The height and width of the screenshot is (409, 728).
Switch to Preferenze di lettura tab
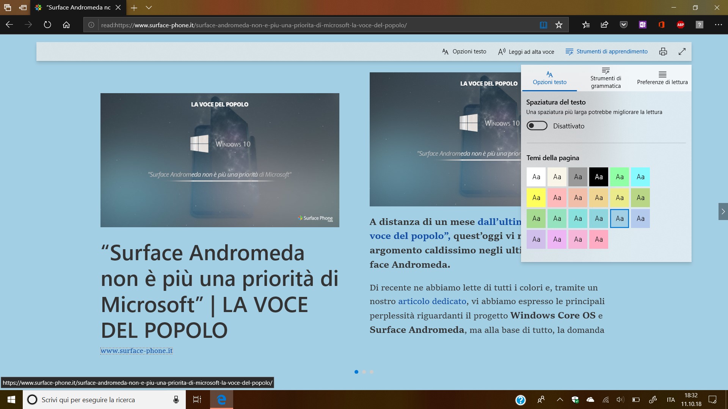coord(662,78)
